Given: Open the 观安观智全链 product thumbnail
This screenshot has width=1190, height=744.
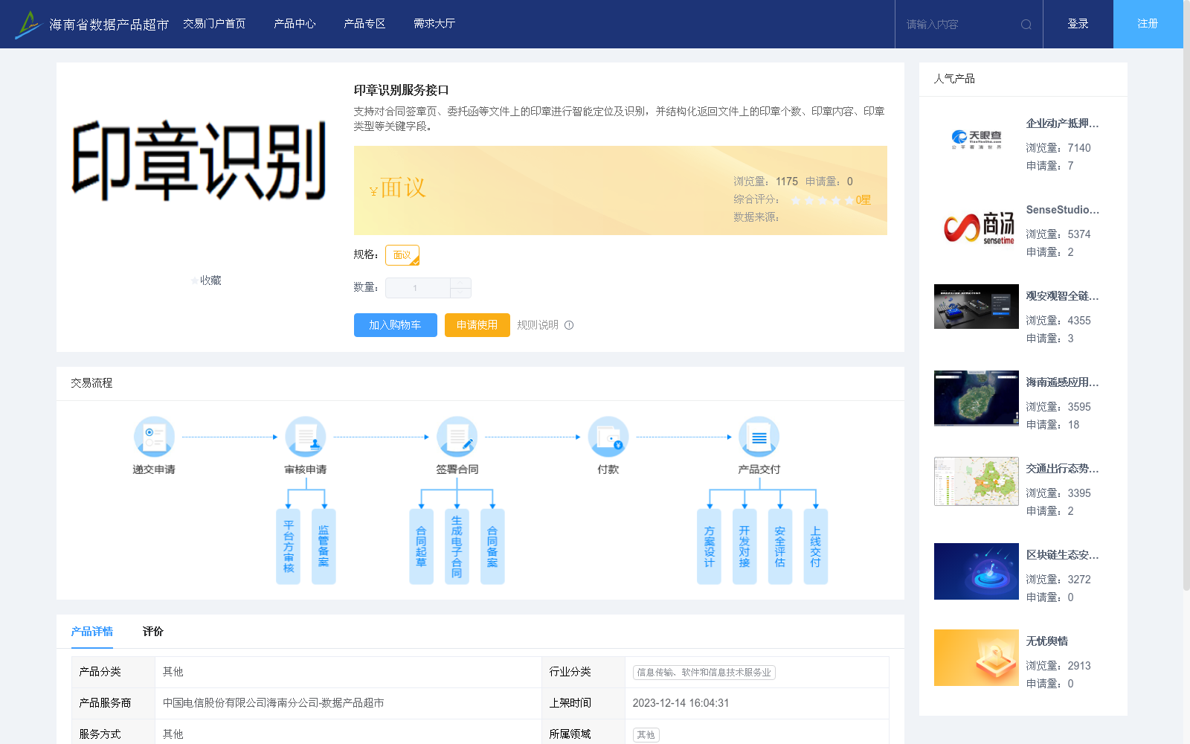Looking at the screenshot, I should point(977,307).
